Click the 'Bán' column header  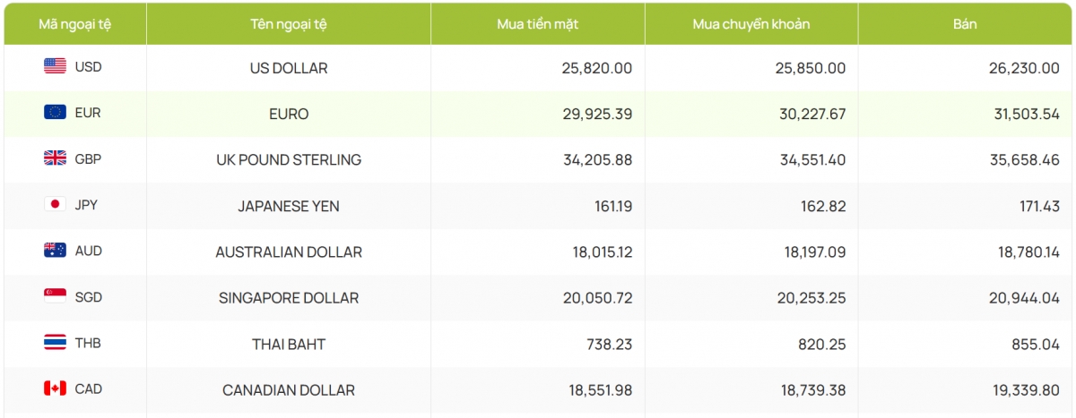point(965,24)
